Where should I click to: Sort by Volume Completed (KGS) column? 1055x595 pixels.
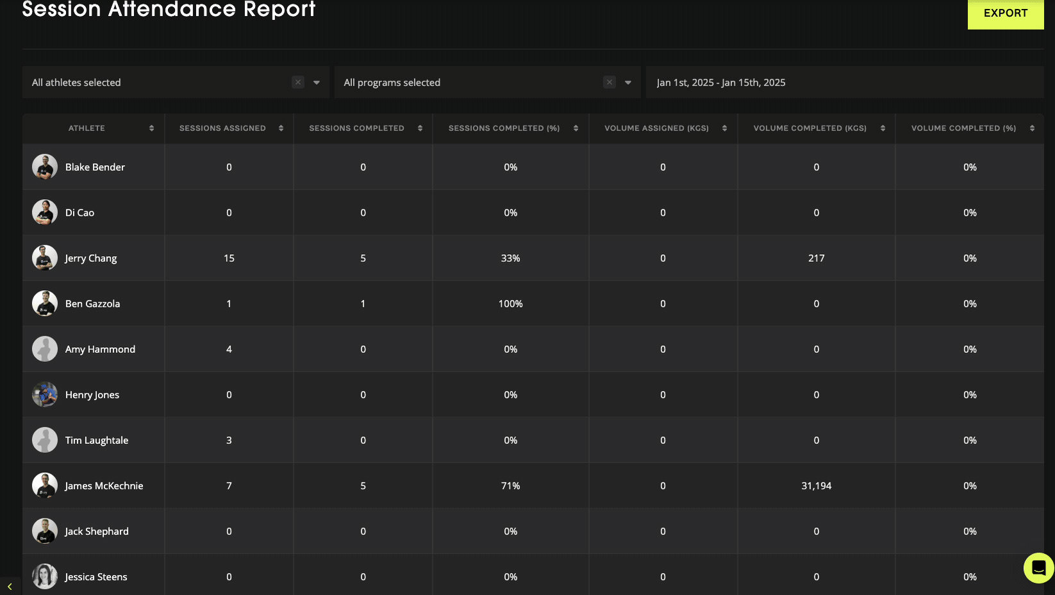point(883,128)
